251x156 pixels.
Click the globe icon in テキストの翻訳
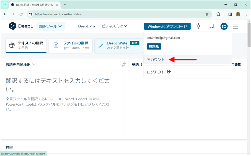(x=12, y=45)
